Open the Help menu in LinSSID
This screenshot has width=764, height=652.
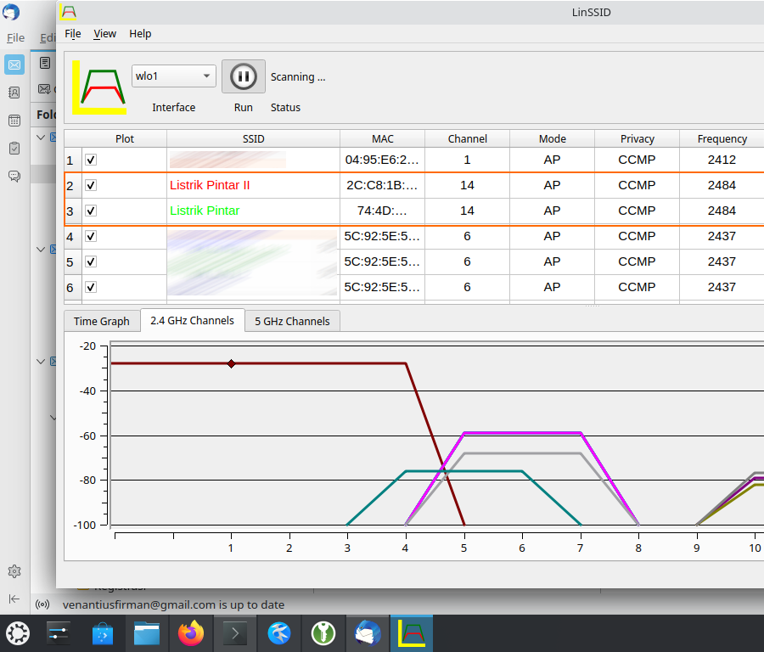(140, 34)
